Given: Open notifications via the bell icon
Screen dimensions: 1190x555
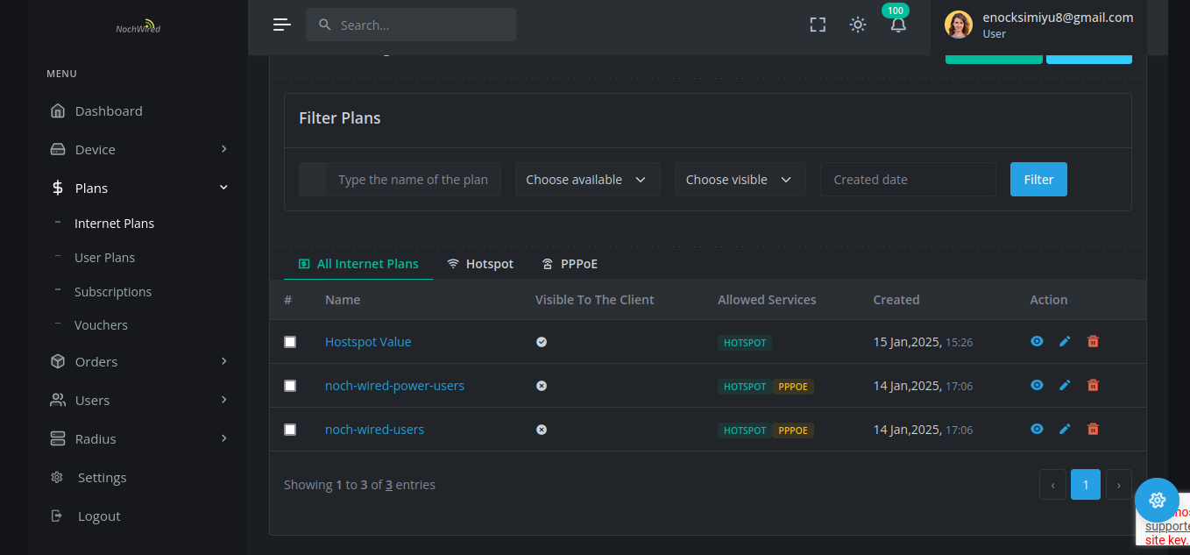Looking at the screenshot, I should 897,25.
